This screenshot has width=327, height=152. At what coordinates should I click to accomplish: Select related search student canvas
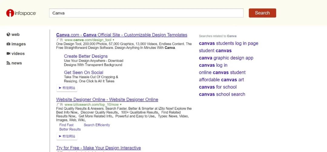click(x=215, y=51)
